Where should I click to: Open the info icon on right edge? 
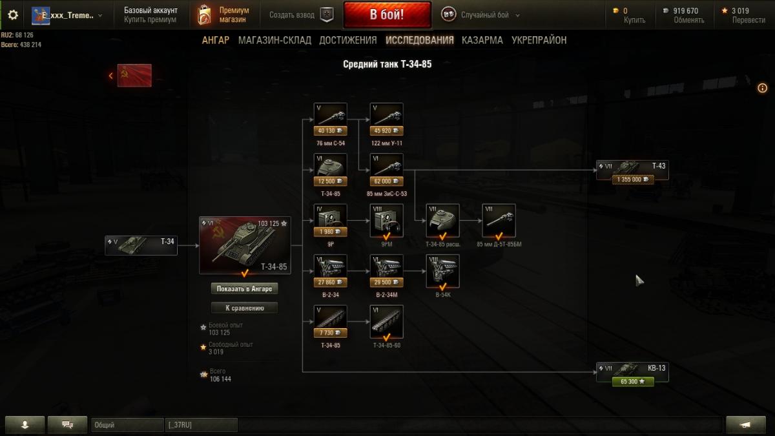[x=762, y=88]
